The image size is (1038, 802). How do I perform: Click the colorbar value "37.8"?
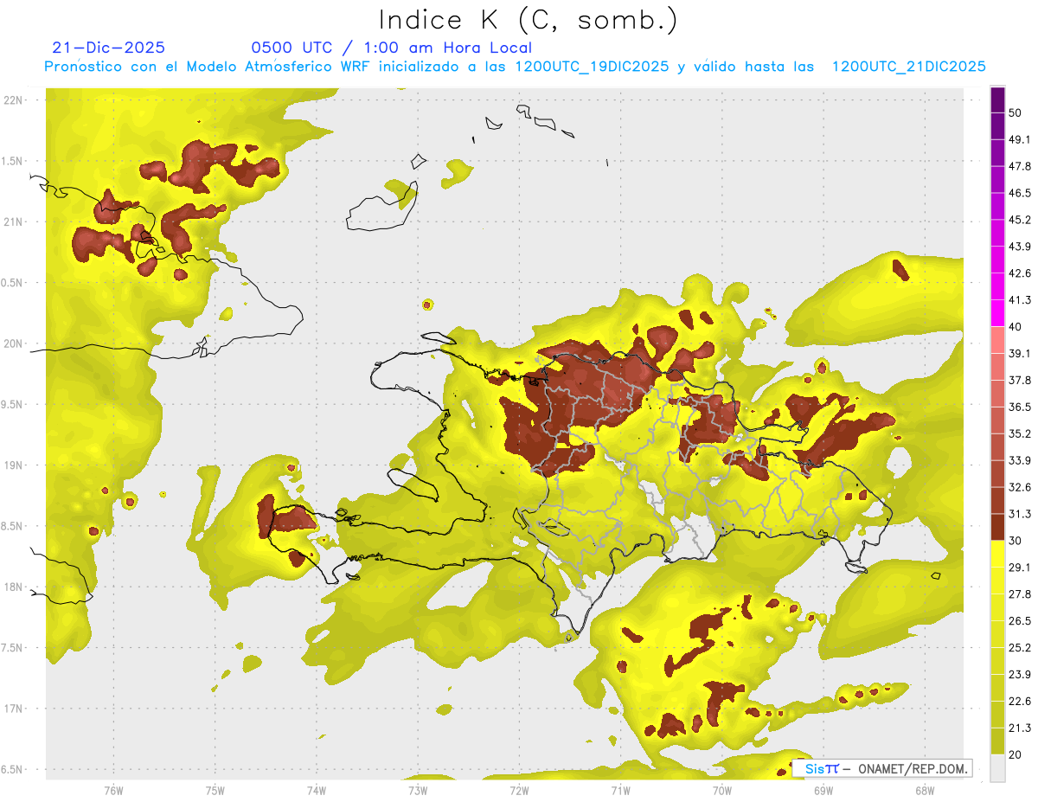[x=1020, y=380]
